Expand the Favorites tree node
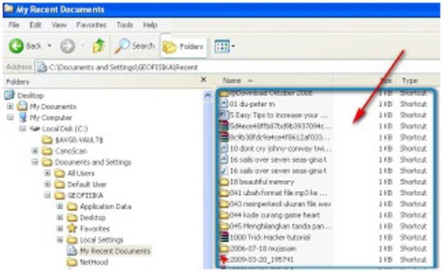The height and width of the screenshot is (272, 443). pyautogui.click(x=60, y=229)
